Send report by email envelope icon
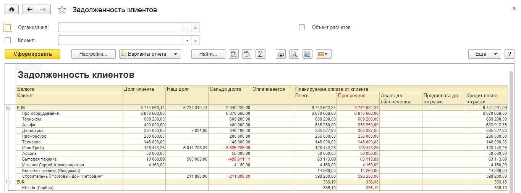The width and height of the screenshot is (521, 193). tap(323, 54)
